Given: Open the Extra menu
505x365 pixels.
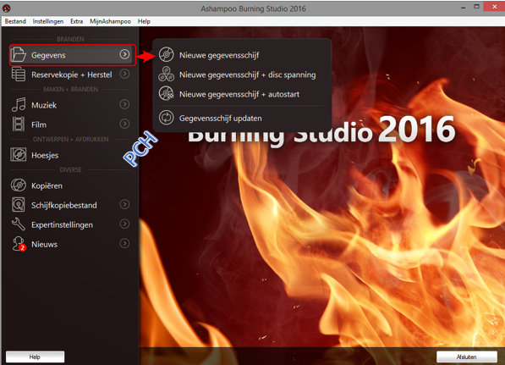Looking at the screenshot, I should pos(77,21).
